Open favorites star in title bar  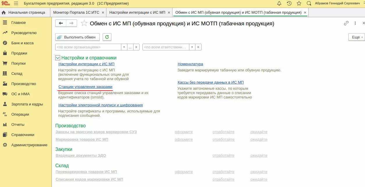(299, 3)
